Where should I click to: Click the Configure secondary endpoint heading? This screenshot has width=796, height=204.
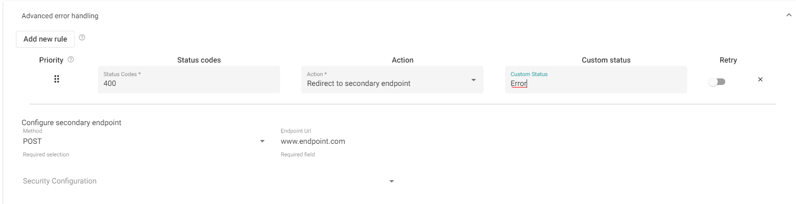point(71,123)
